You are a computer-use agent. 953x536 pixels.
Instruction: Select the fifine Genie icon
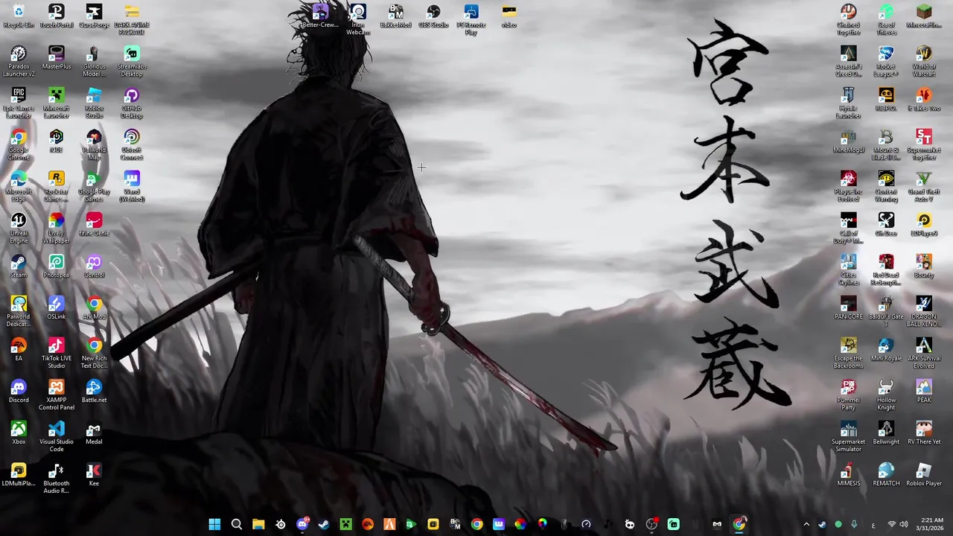(x=94, y=224)
